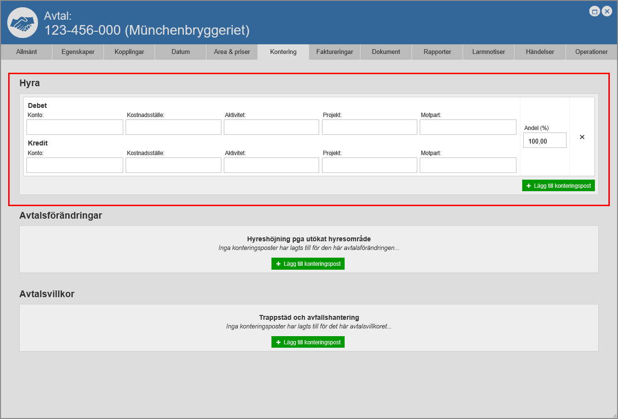The width and height of the screenshot is (618, 419).
Task: Open the Dokument tab
Action: 386,52
